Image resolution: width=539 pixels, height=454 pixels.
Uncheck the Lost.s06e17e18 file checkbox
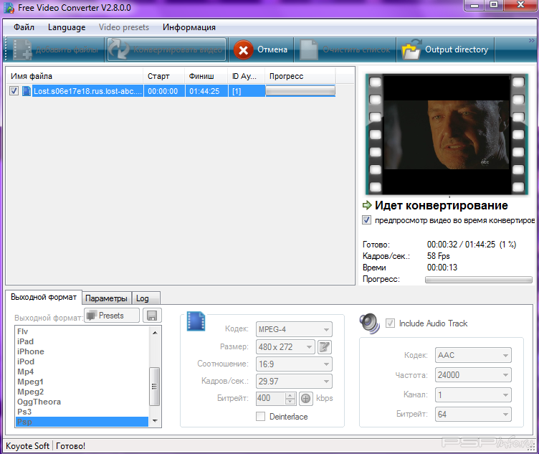pyautogui.click(x=14, y=91)
